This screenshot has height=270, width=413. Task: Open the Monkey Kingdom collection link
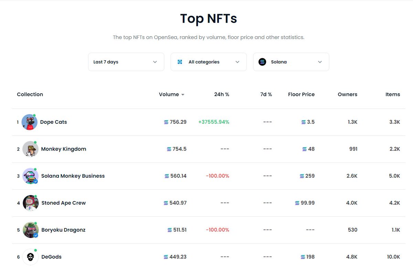pos(64,149)
